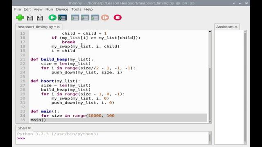Open the Tools menu
This screenshot has height=147, width=262.
coord(76,9)
